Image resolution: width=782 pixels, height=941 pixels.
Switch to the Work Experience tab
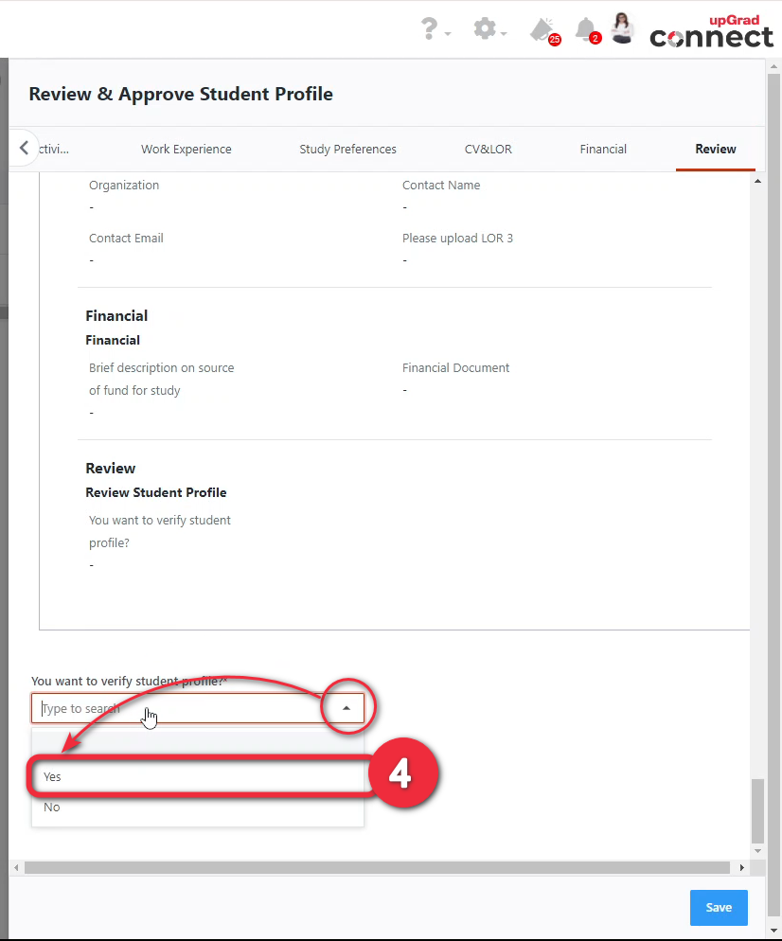coord(186,150)
